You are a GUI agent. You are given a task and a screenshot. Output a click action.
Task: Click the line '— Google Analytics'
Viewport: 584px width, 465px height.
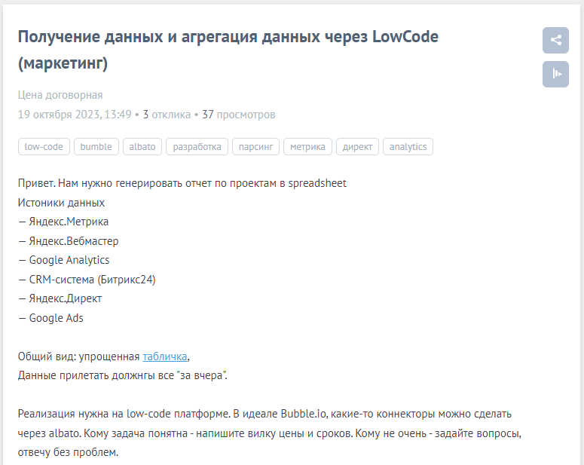coord(64,260)
